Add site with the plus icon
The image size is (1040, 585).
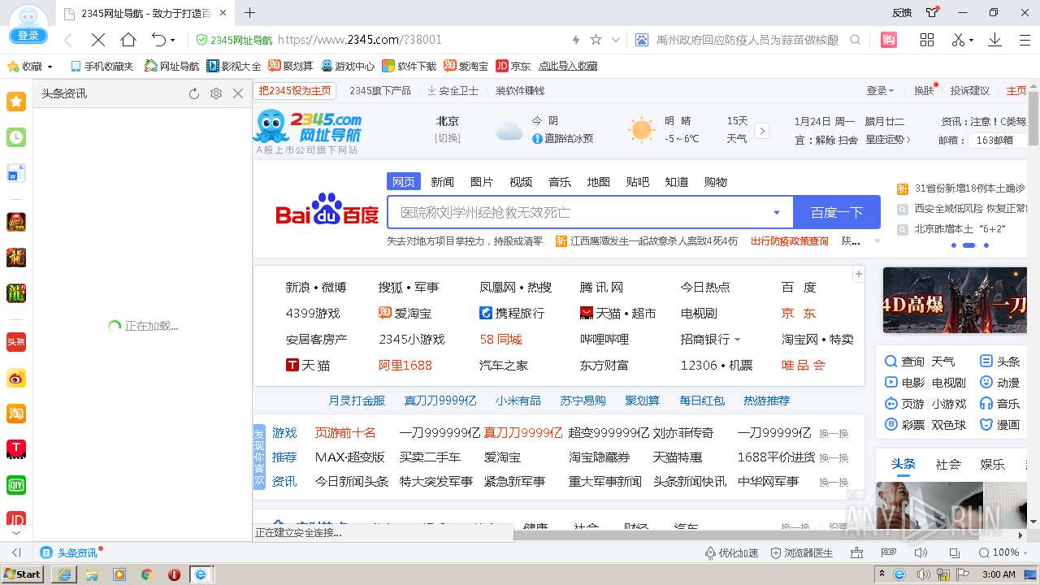(x=858, y=275)
